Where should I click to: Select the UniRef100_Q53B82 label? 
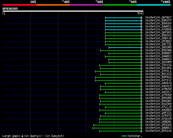coord(158,41)
